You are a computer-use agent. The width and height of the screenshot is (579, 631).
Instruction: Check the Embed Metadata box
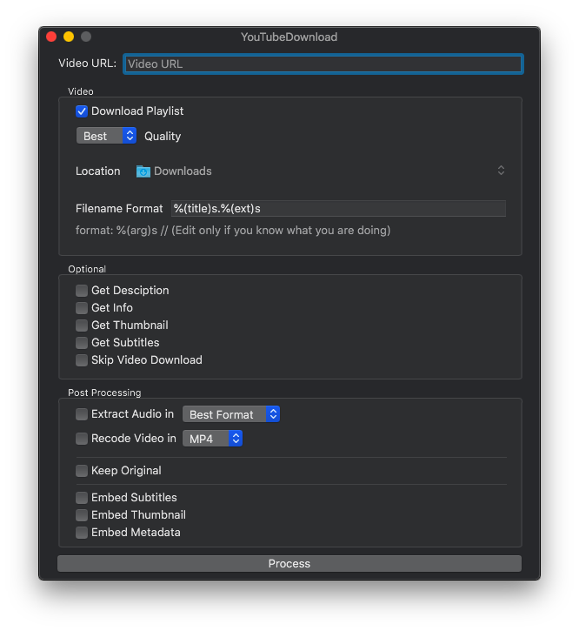82,533
